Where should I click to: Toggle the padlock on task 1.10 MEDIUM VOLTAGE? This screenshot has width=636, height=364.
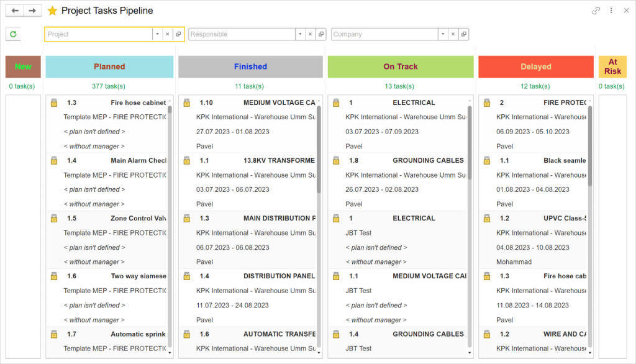(x=186, y=102)
